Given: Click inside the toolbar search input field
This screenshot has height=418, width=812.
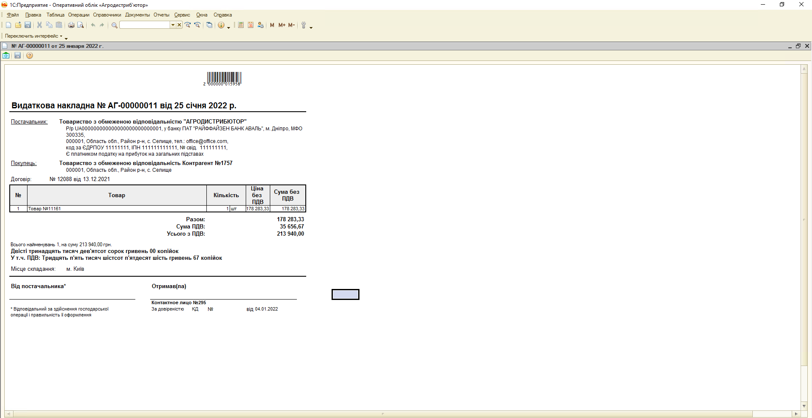Looking at the screenshot, I should point(145,25).
